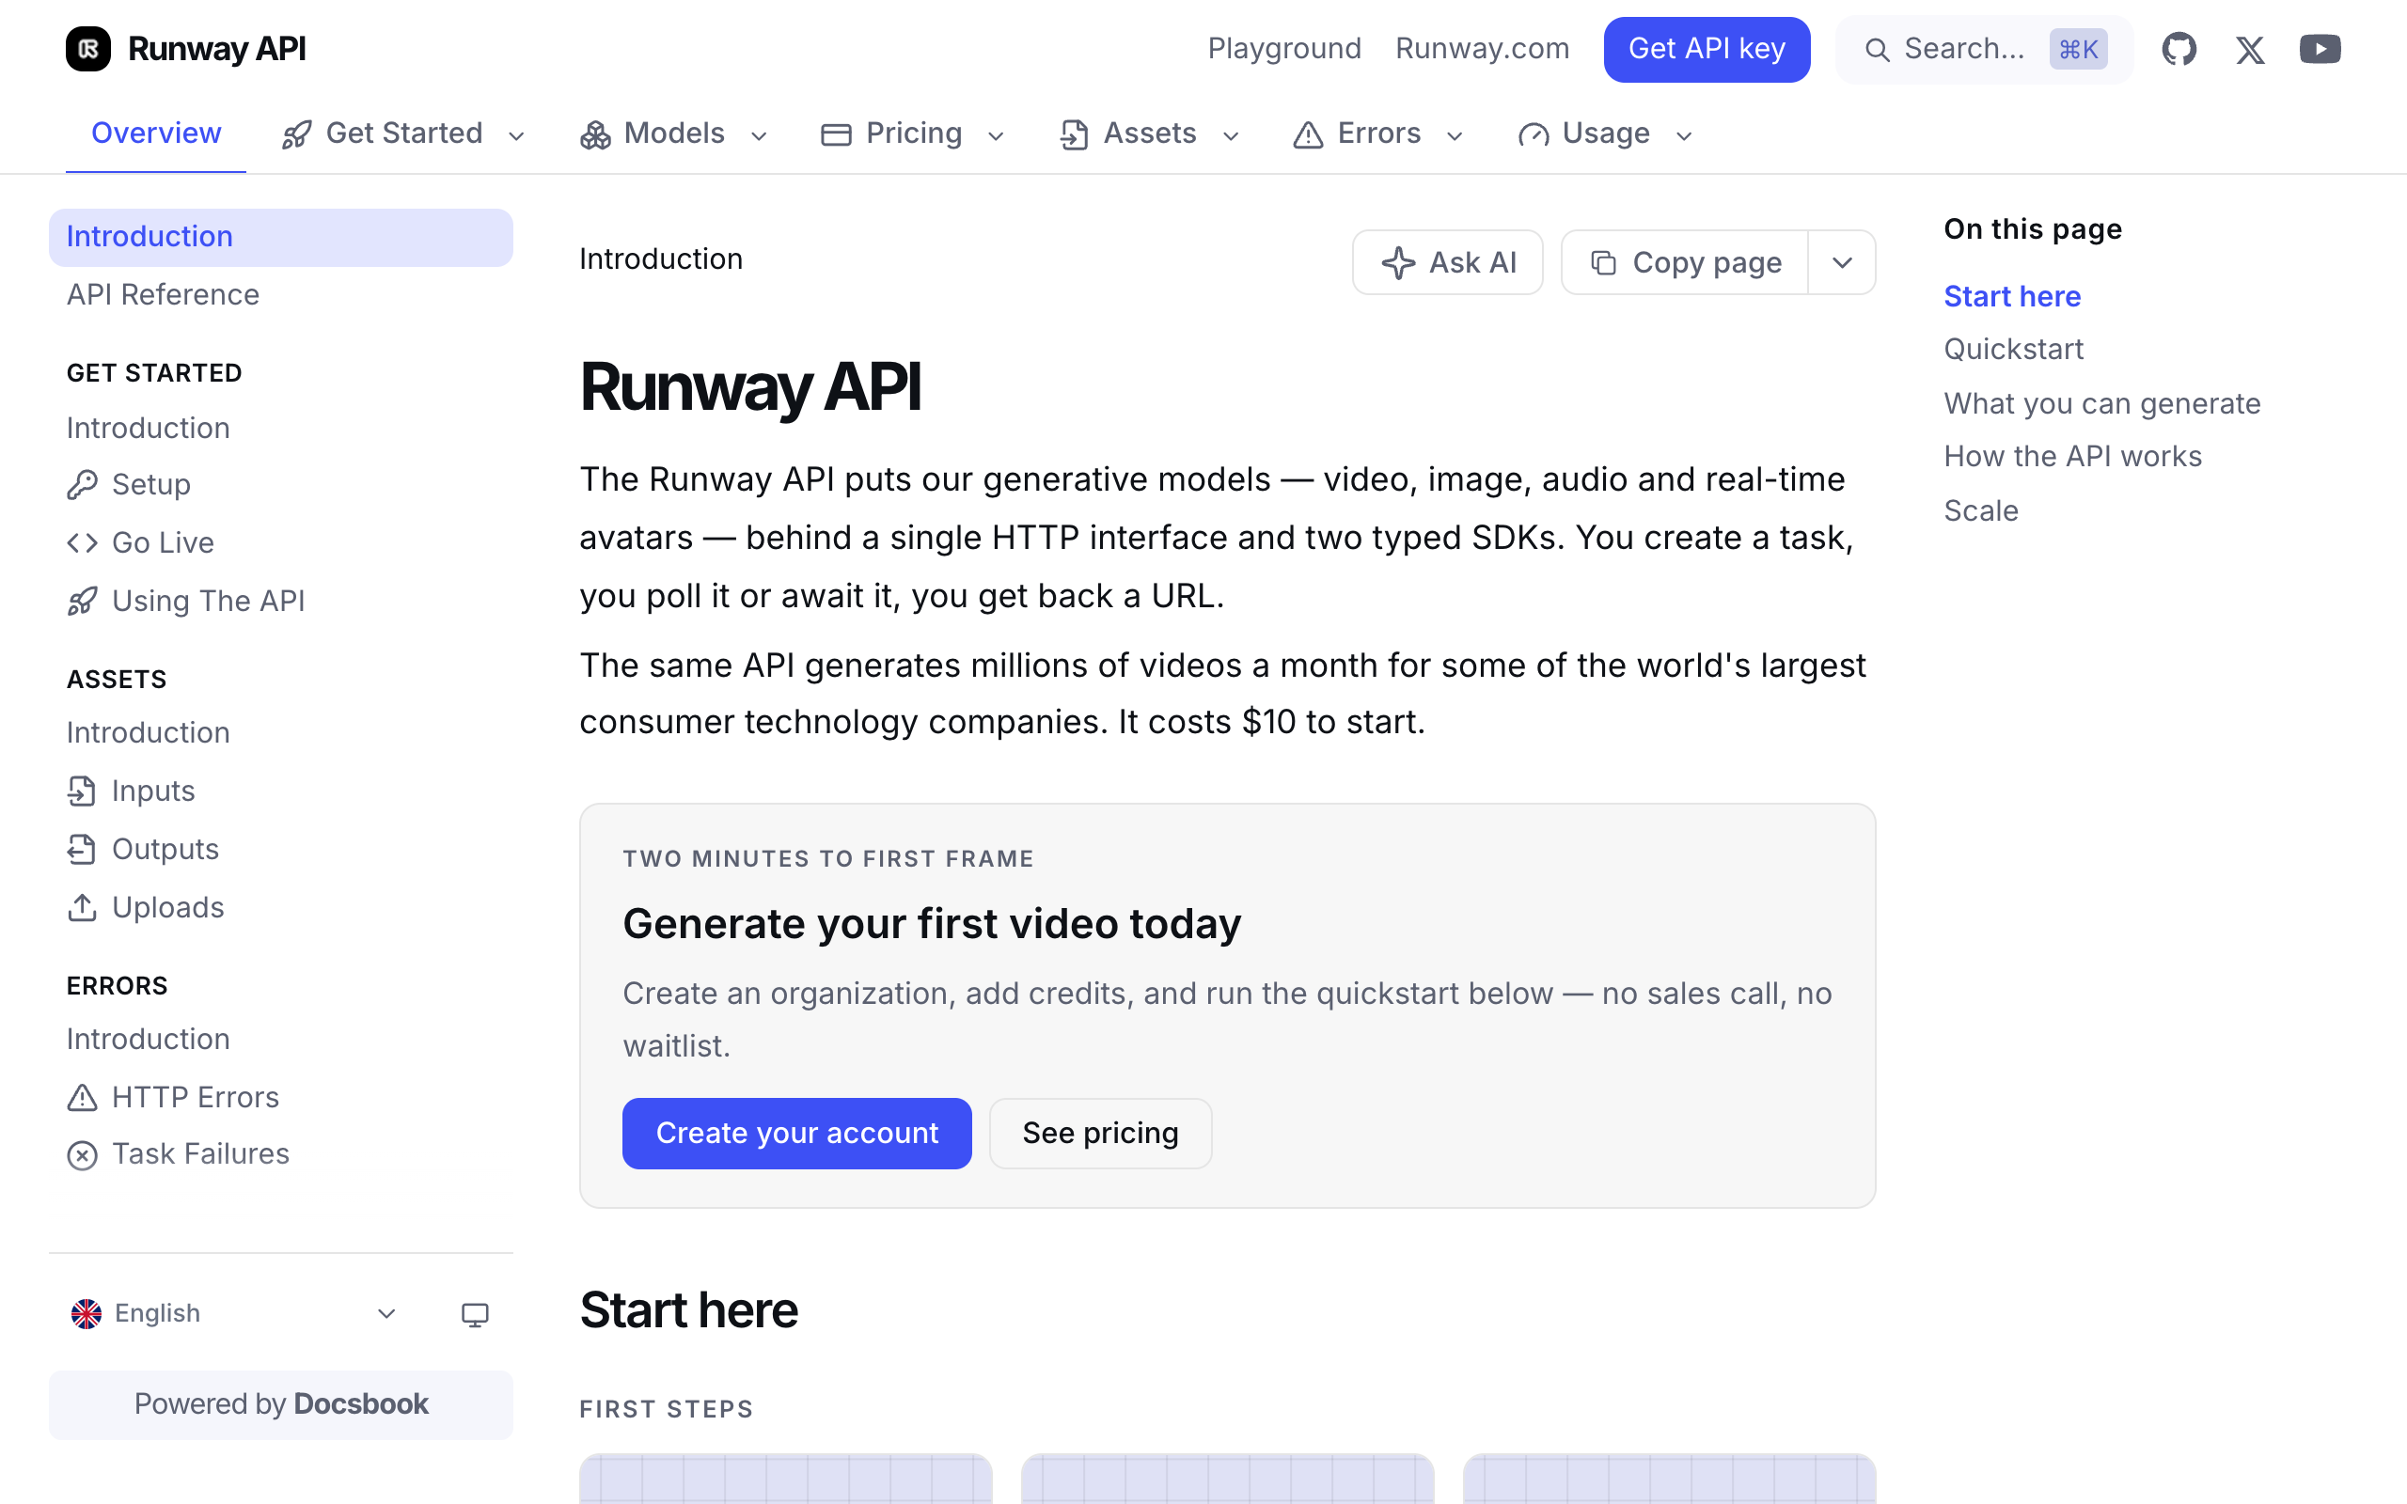This screenshot has width=2407, height=1504.
Task: Toggle the theme with the monitor icon
Action: pos(476,1315)
